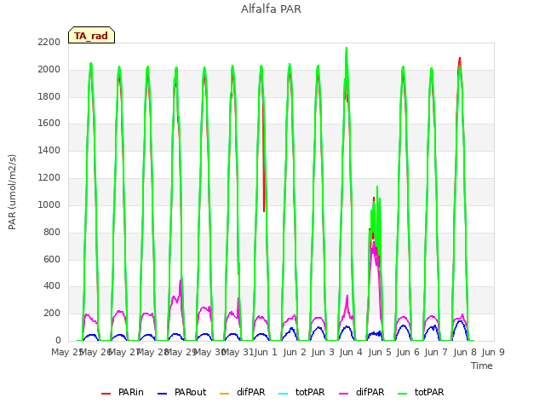Image resolution: width=545 pixels, height=409 pixels.
Task: Click the Jun 4 x-axis tick label
Action: (351, 352)
